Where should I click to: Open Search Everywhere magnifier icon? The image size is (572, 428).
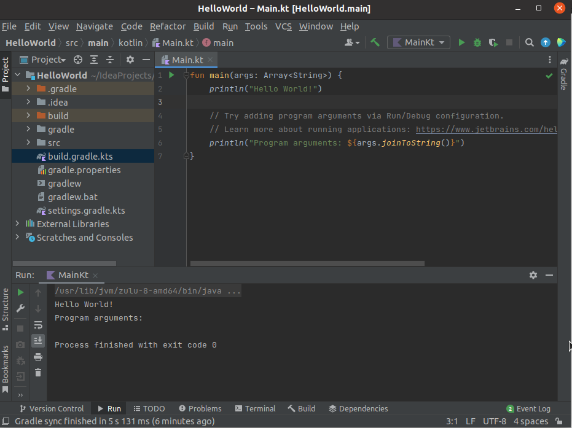pos(530,42)
